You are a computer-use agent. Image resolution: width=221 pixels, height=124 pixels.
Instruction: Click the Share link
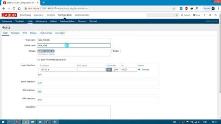coord(196,15)
